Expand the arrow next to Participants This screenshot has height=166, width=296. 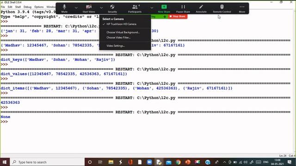(x=152, y=8)
